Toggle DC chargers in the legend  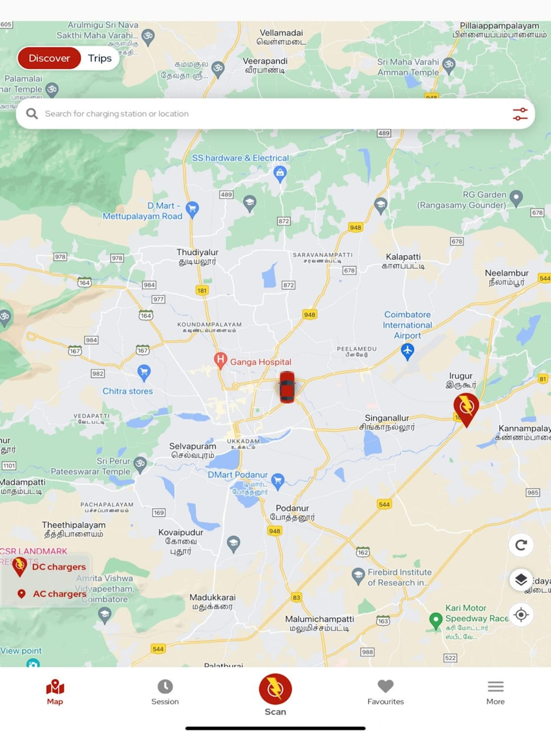click(x=49, y=567)
